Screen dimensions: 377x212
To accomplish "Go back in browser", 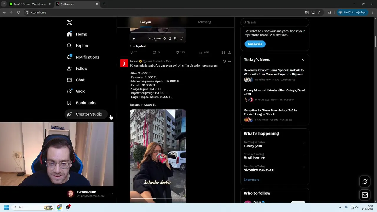I will coord(4,12).
